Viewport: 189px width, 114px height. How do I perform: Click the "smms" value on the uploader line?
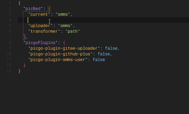pos(65,26)
